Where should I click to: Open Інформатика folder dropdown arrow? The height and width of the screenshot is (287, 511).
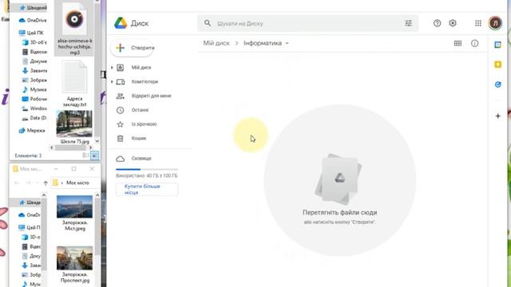(287, 43)
